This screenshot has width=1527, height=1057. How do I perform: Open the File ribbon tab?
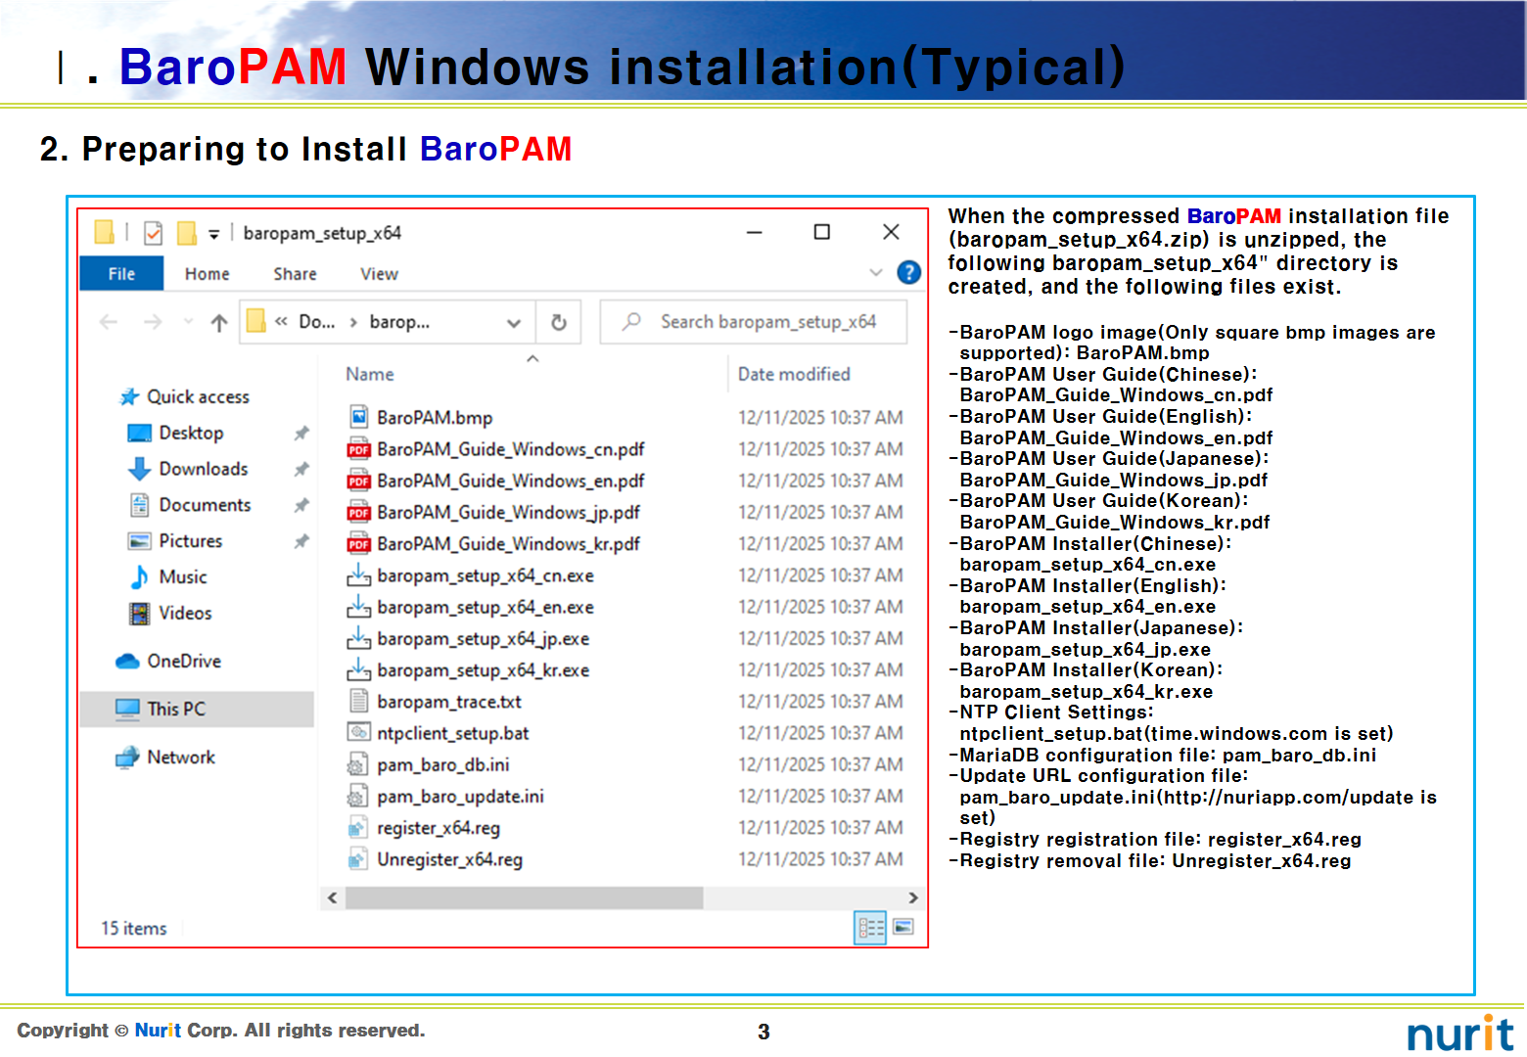(x=121, y=274)
